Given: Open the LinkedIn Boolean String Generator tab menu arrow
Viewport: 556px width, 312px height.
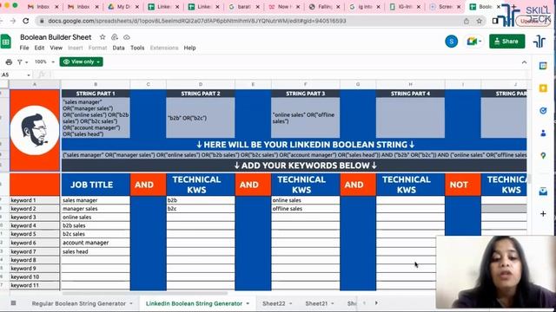Looking at the screenshot, I should pyautogui.click(x=248, y=303).
